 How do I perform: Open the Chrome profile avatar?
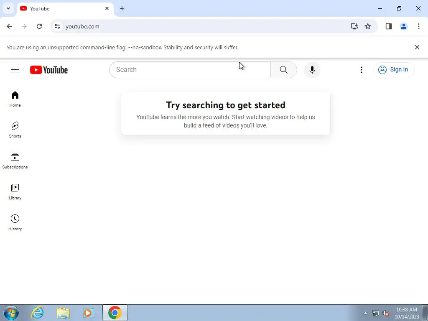coord(404,26)
